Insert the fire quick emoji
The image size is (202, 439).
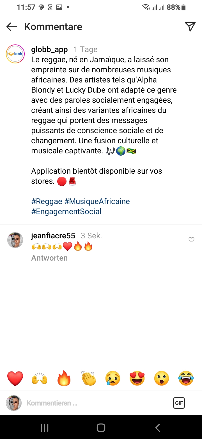pyautogui.click(x=64, y=378)
